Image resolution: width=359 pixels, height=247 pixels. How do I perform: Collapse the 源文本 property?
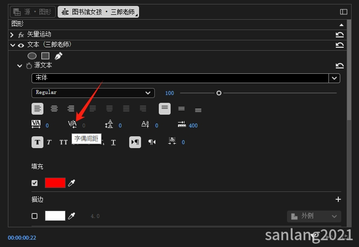(20, 66)
